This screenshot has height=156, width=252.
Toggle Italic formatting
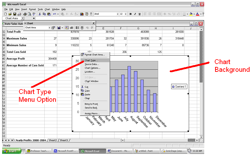(x=135, y=14)
